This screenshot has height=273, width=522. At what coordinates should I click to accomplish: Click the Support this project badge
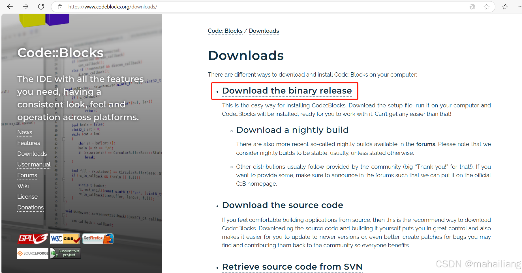point(65,253)
